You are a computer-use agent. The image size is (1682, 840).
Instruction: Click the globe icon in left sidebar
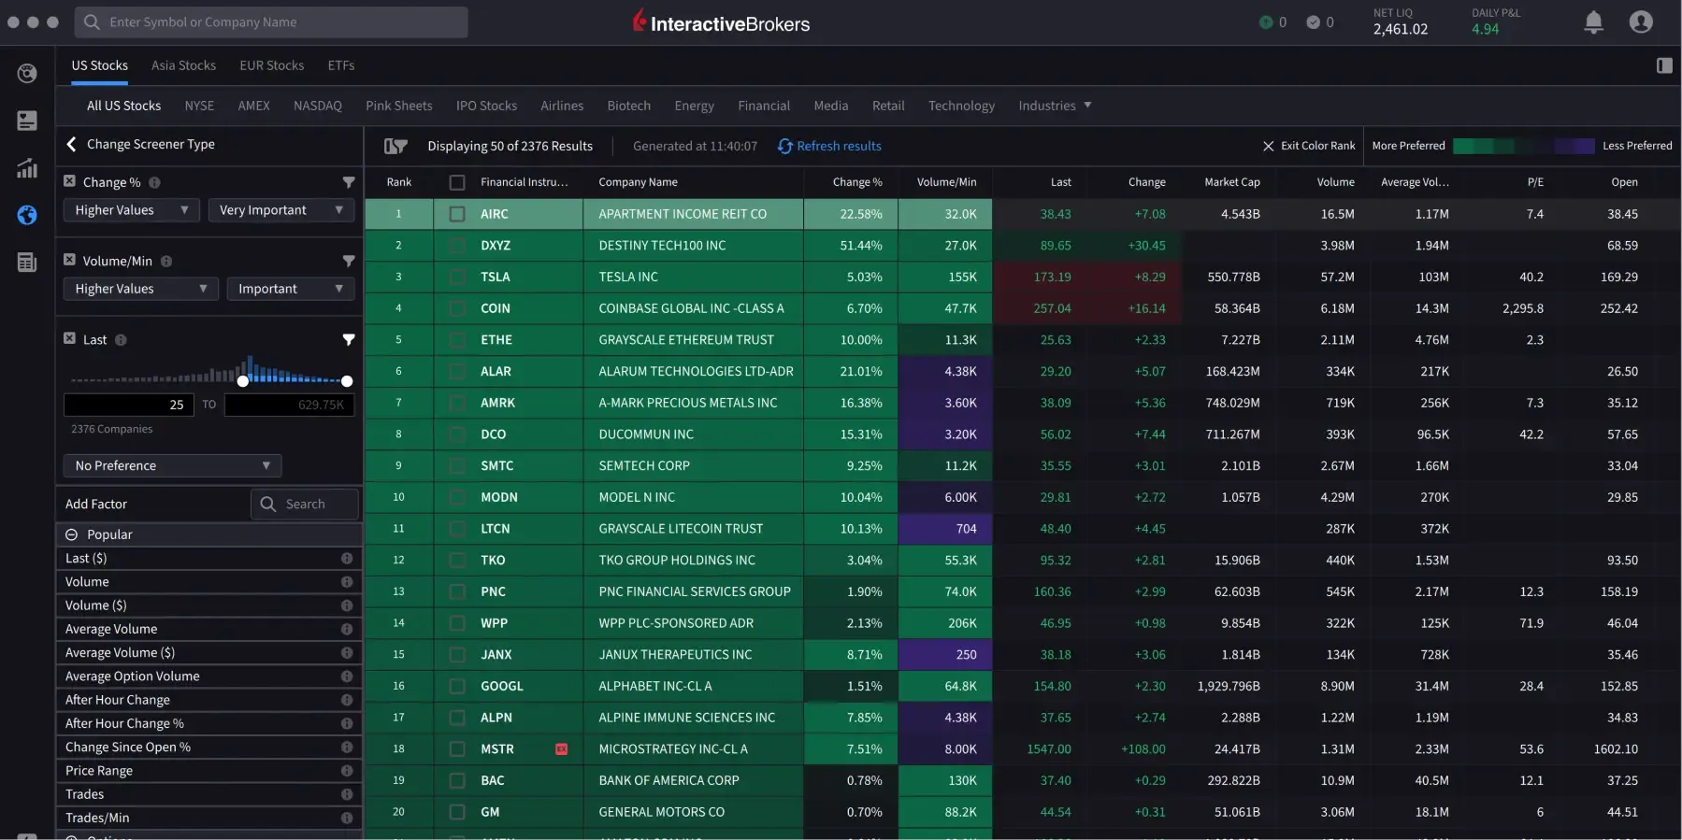(27, 215)
